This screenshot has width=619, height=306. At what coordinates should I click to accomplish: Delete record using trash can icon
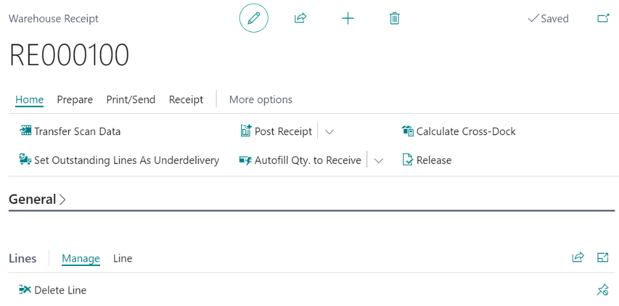click(x=394, y=18)
